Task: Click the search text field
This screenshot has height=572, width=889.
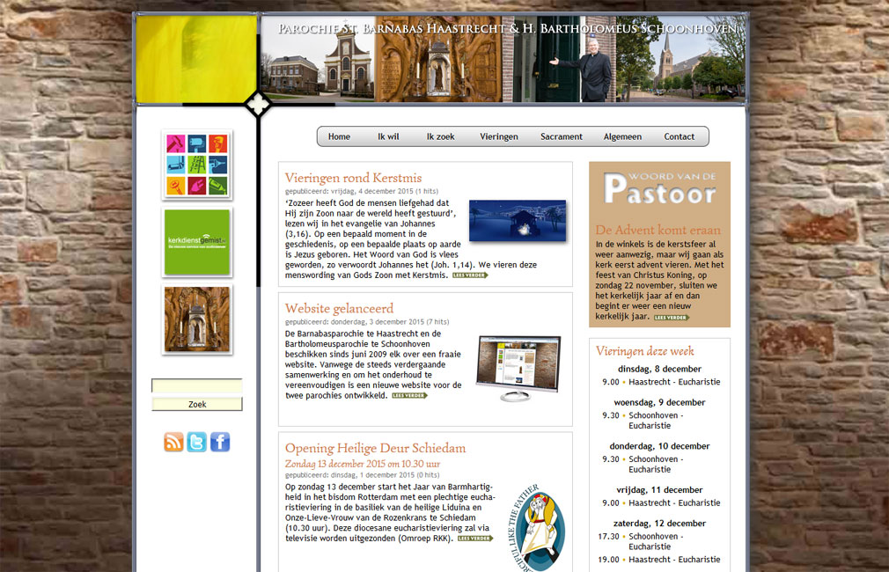Action: click(x=197, y=385)
